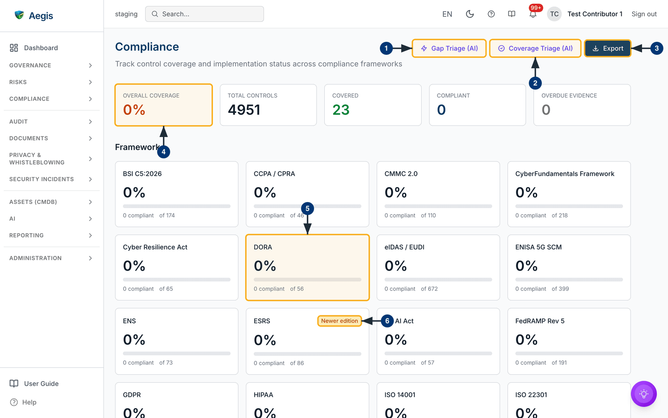Open the AI sidebar section
668x418 pixels.
click(51, 219)
